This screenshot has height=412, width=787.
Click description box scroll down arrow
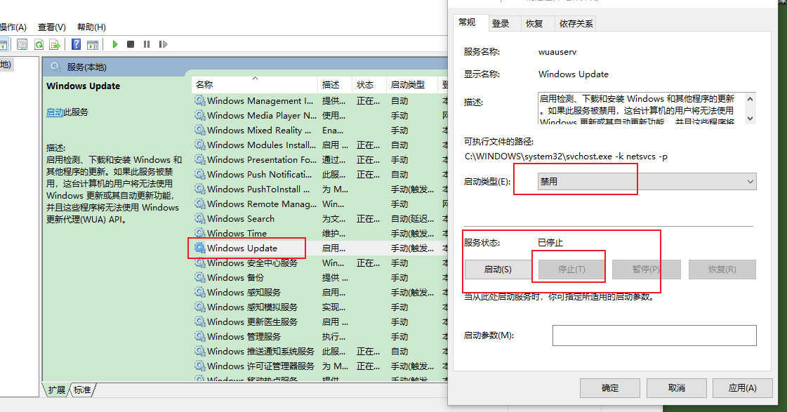pos(750,119)
